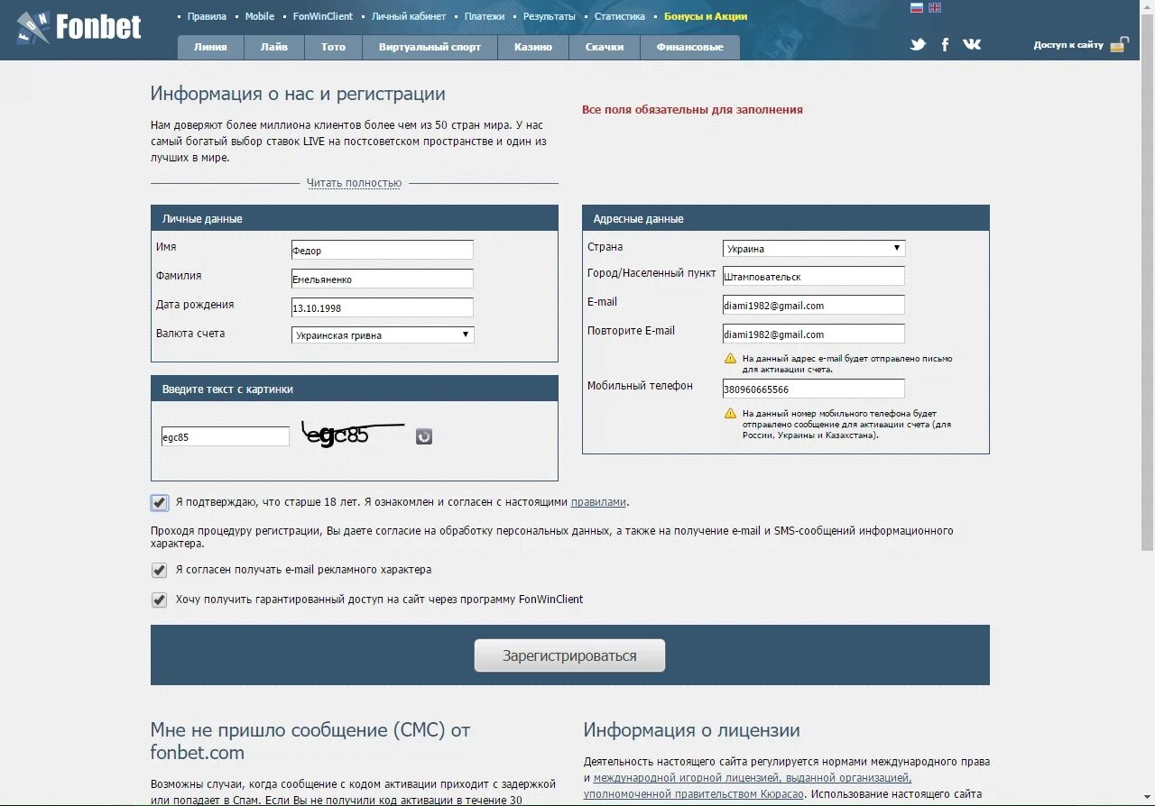
Task: Click the E-mail input field
Action: coord(814,305)
